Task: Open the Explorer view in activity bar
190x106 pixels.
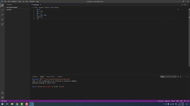Action: [x=2, y=5]
